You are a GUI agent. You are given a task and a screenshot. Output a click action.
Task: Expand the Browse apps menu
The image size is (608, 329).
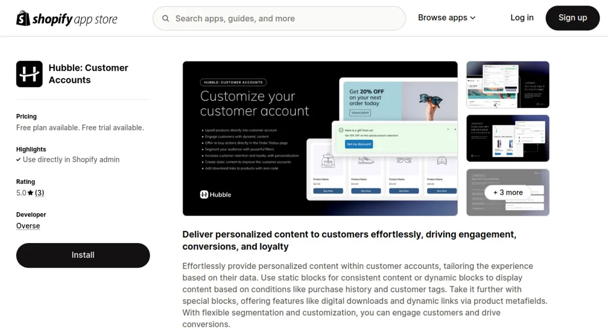point(447,18)
